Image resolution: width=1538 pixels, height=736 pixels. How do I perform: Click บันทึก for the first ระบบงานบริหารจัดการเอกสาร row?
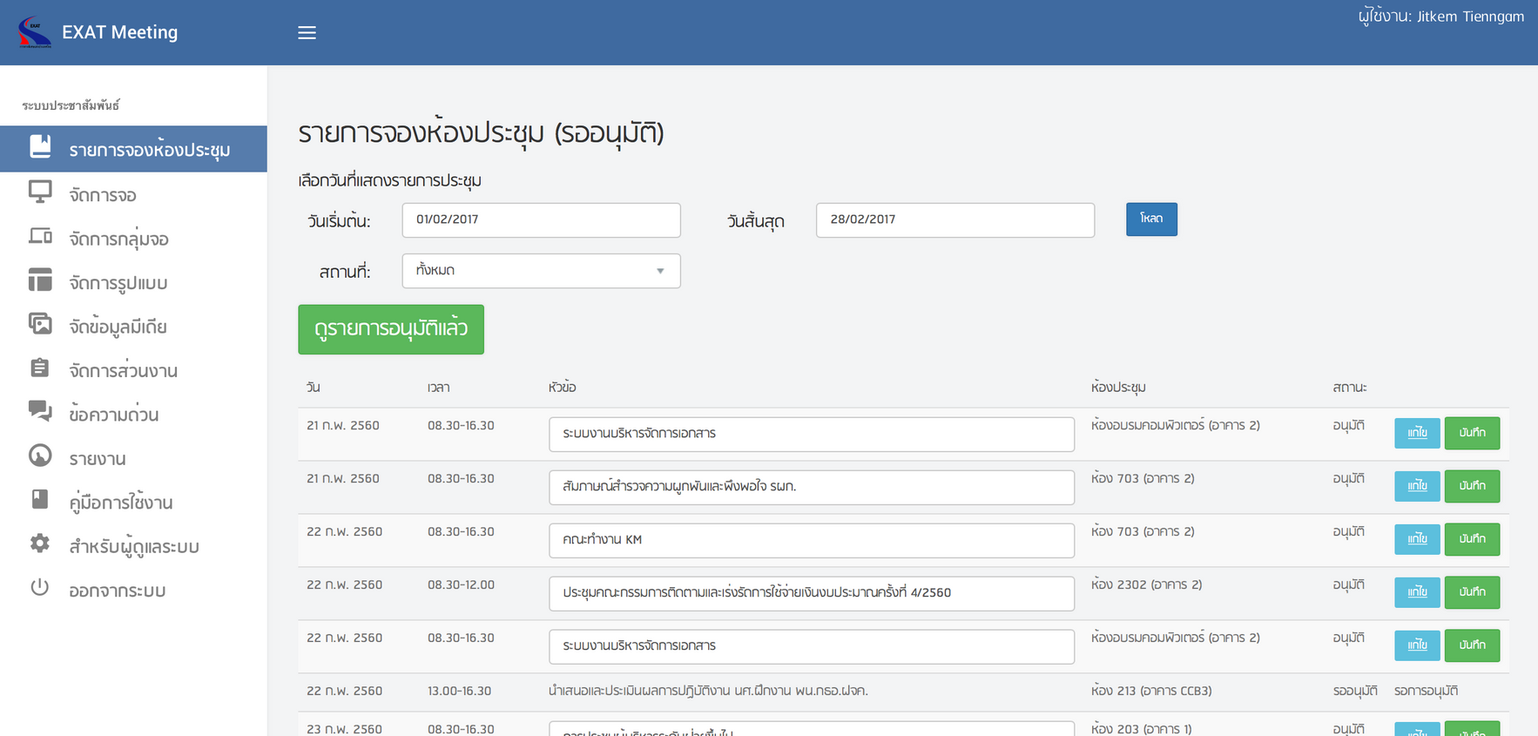pyautogui.click(x=1472, y=433)
